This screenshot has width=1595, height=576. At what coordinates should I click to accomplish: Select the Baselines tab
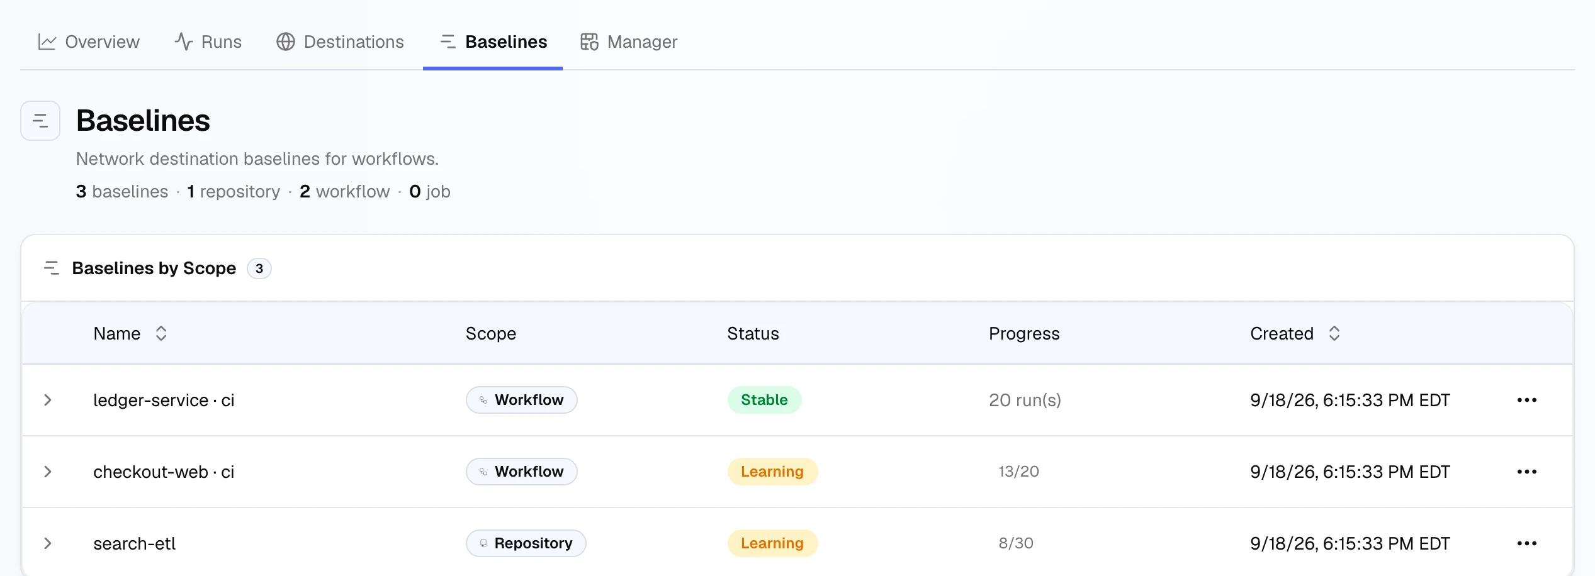493,42
